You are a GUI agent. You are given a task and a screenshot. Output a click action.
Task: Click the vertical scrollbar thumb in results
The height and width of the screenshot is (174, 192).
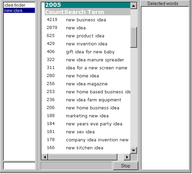pyautogui.click(x=133, y=37)
